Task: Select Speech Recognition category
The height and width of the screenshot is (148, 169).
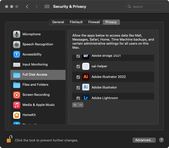Action: (38, 44)
